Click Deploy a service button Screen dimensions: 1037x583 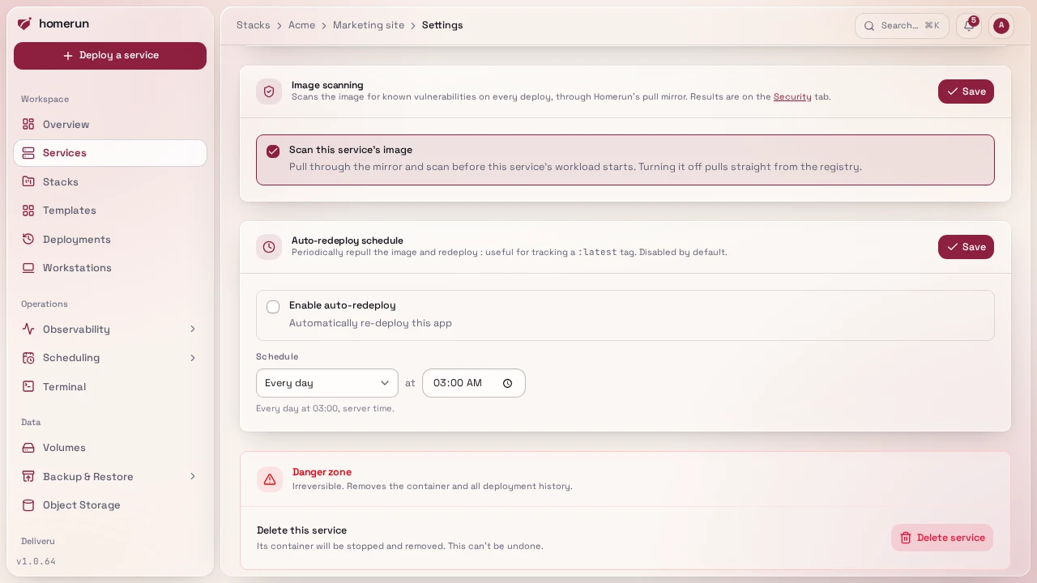pos(110,56)
